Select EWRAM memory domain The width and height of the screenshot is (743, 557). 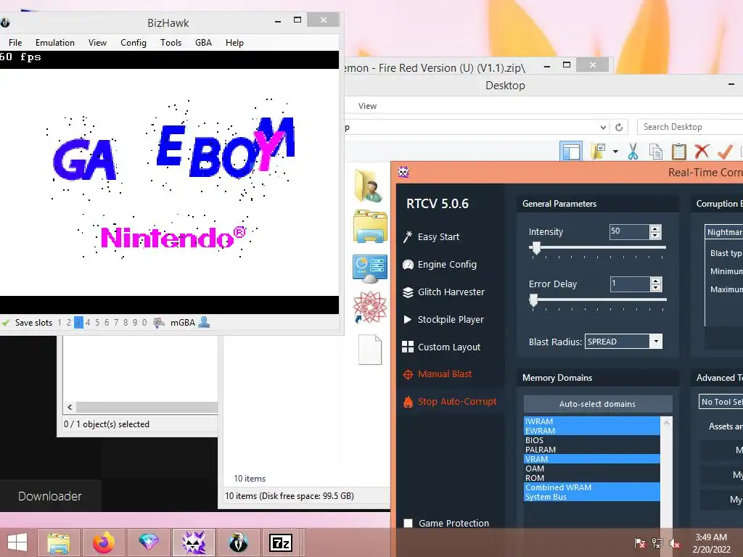(591, 431)
